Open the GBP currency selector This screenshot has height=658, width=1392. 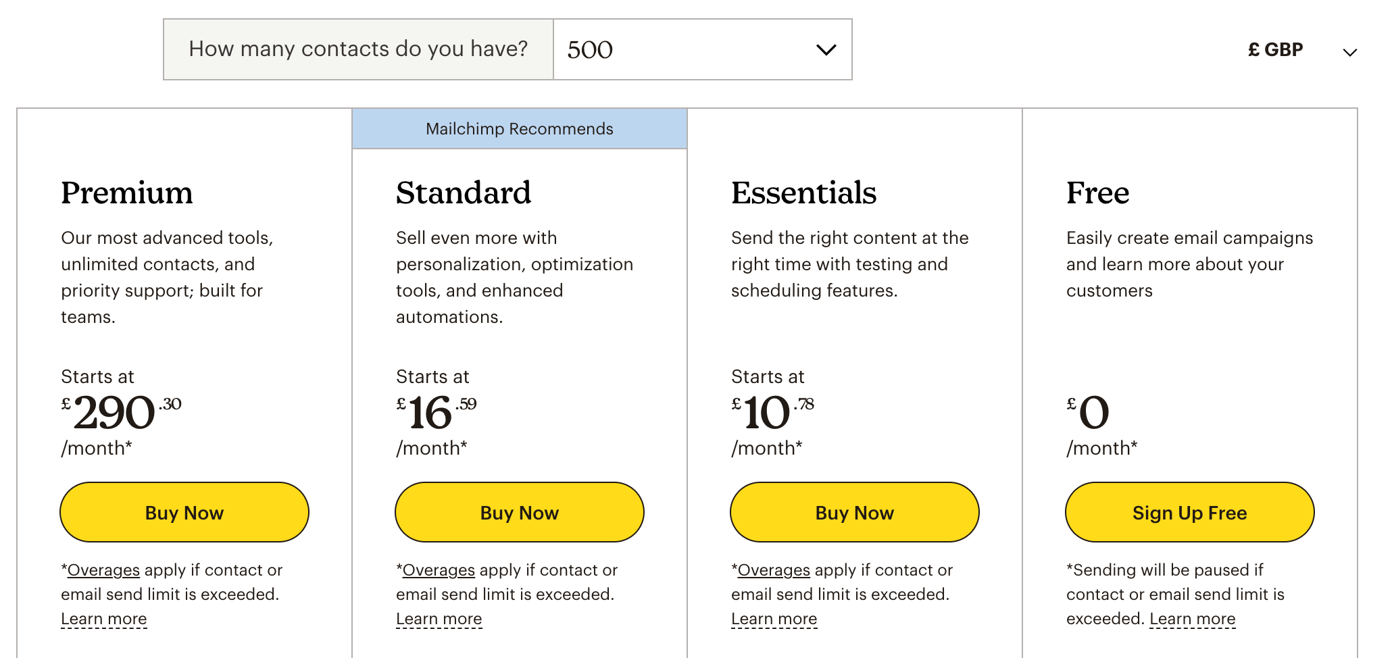[x=1276, y=50]
